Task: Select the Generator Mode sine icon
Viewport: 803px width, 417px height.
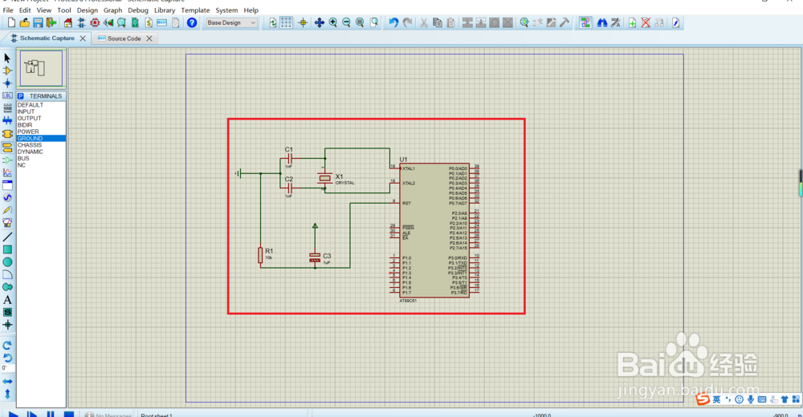Action: [x=7, y=197]
